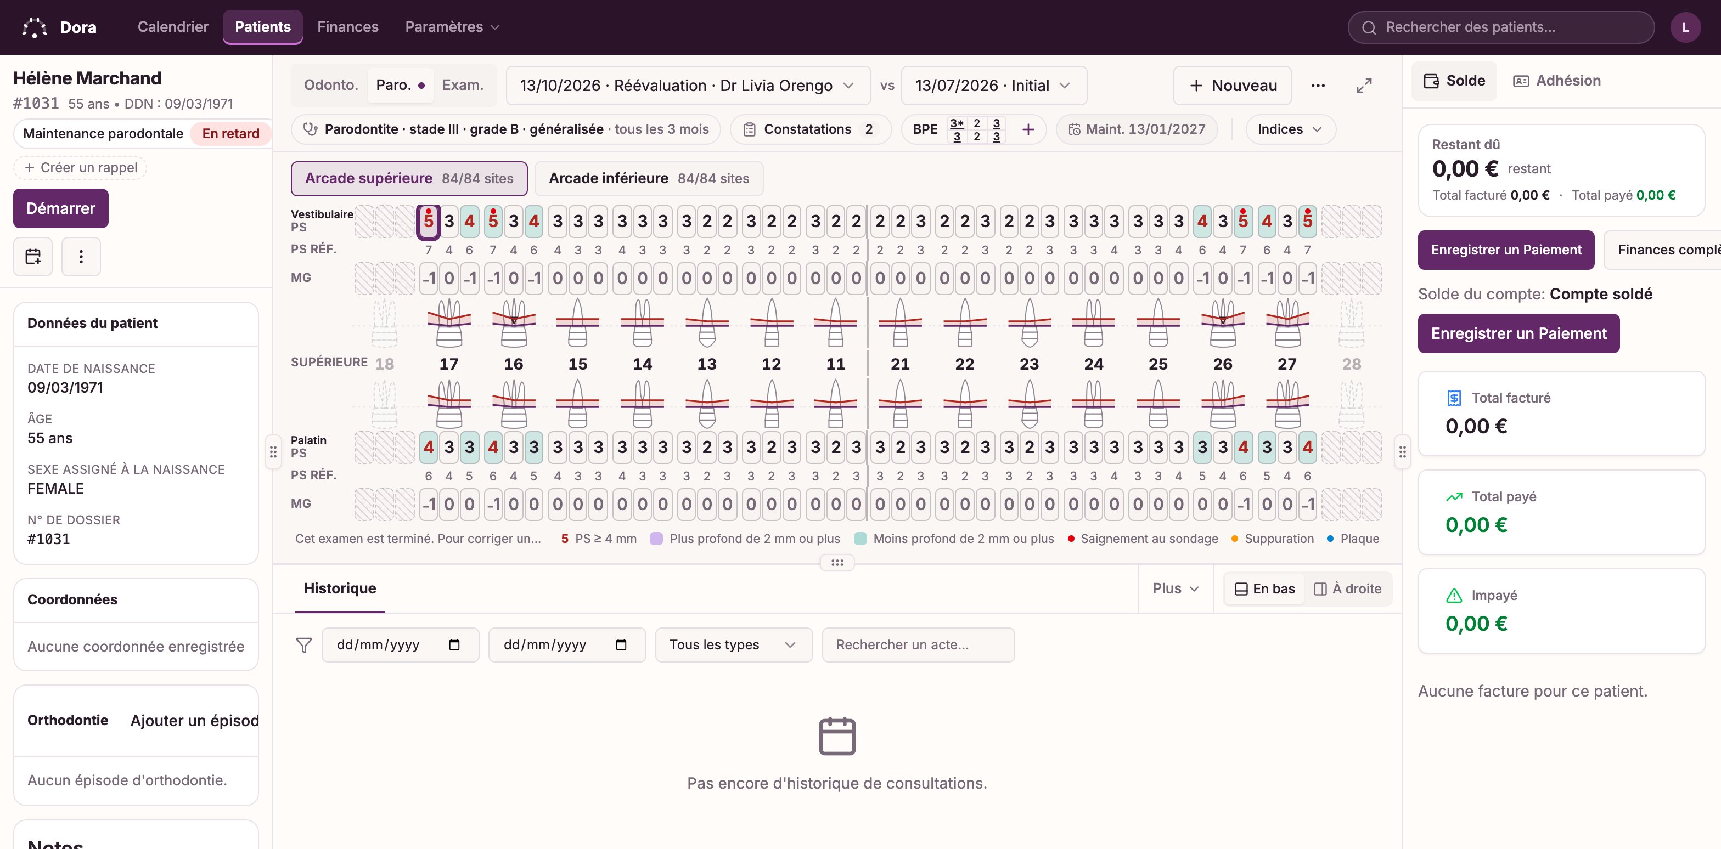Expand the Tous les types dropdown
This screenshot has width=1721, height=849.
coord(733,645)
